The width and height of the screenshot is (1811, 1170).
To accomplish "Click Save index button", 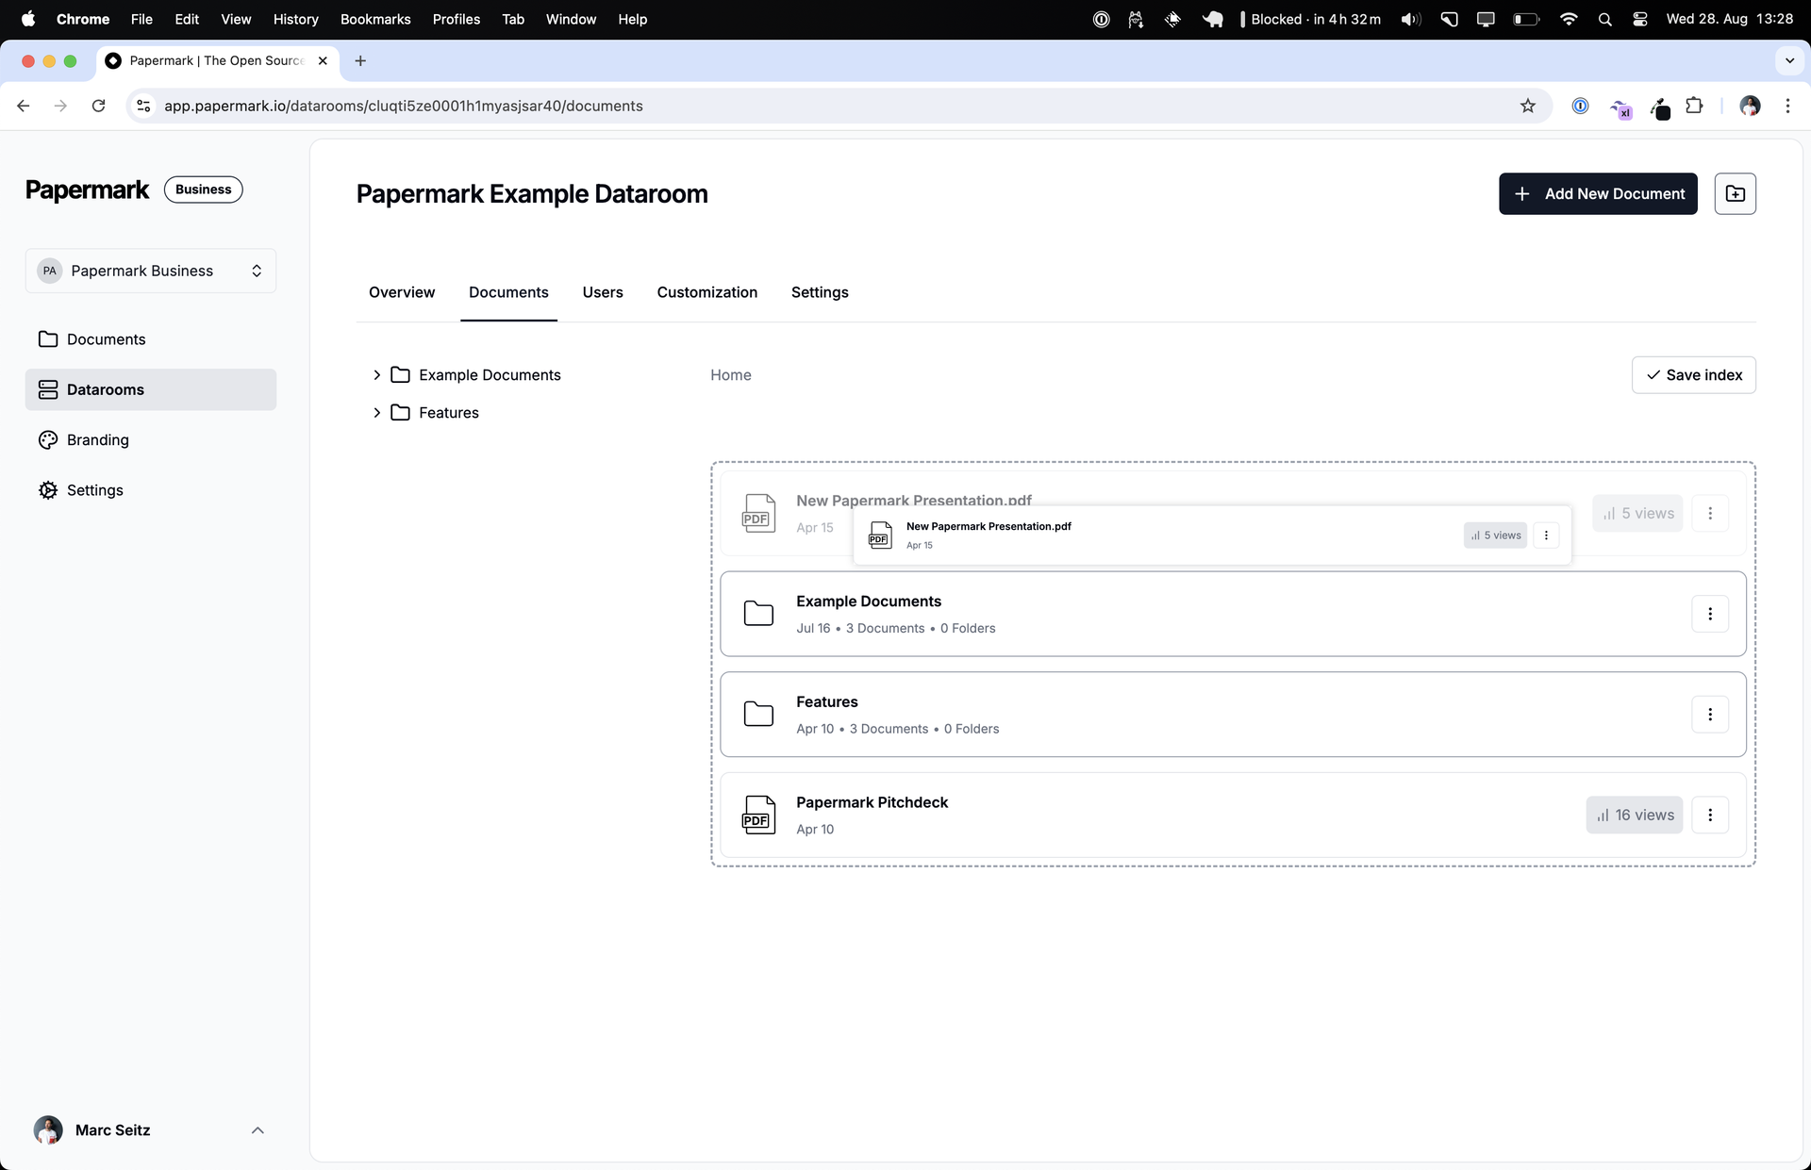I will (1693, 375).
